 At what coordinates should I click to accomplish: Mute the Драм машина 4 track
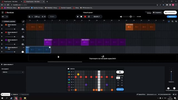[x=2, y=48]
